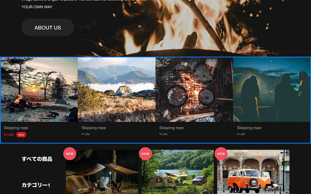The image size is (311, 194).
Task: Click Skipping rope under grill skillet photo
Action: coord(172,128)
